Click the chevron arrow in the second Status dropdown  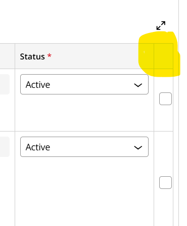tap(138, 148)
